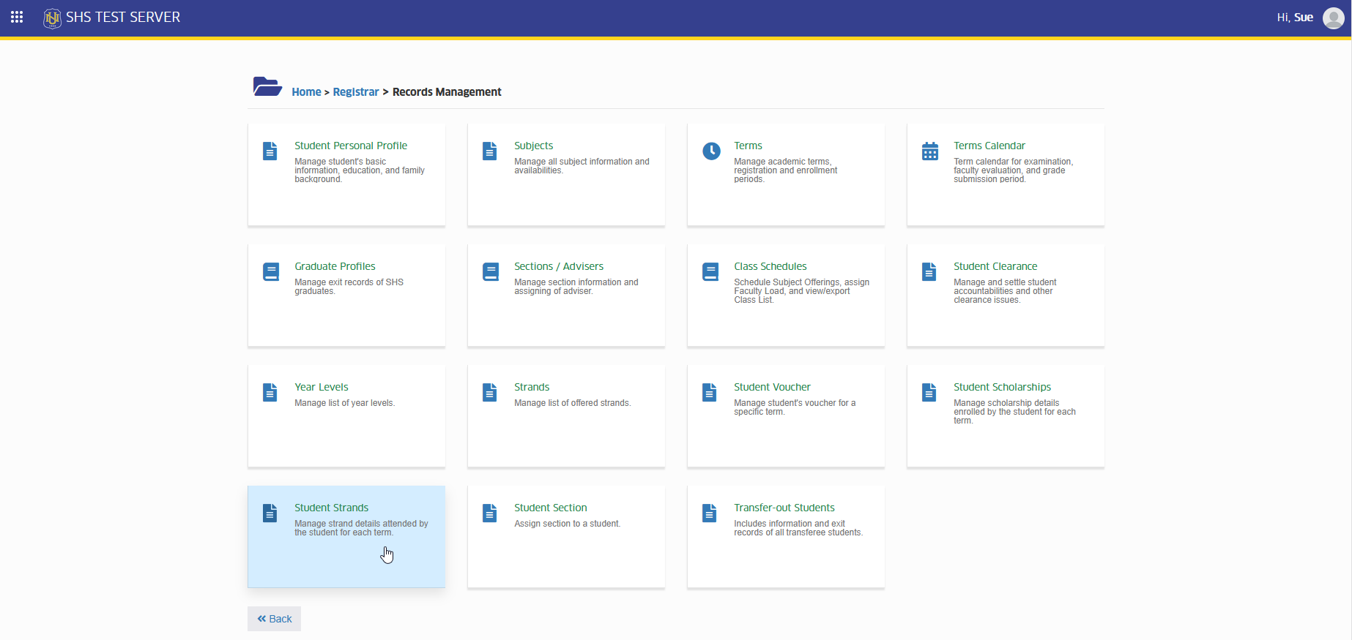This screenshot has width=1352, height=640.
Task: Click the Student Voucher document icon
Action: pos(710,392)
